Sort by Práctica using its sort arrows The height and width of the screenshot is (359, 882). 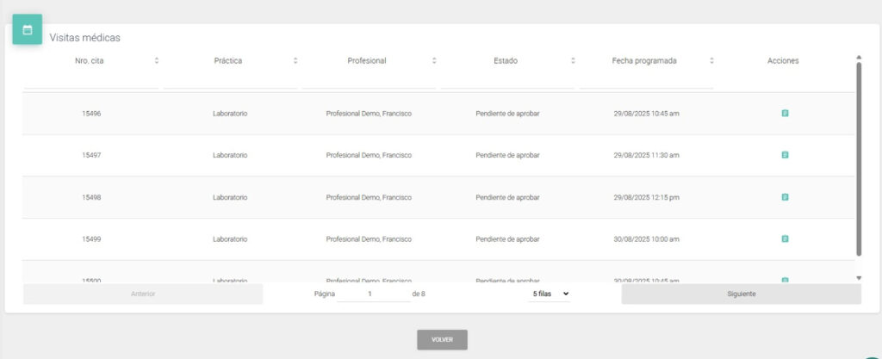(295, 61)
